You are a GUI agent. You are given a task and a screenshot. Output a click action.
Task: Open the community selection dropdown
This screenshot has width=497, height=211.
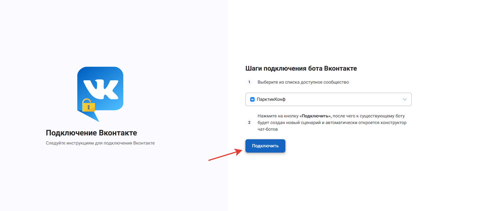pos(328,99)
